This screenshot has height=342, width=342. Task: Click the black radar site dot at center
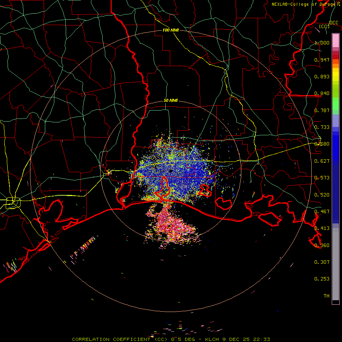tap(171, 171)
